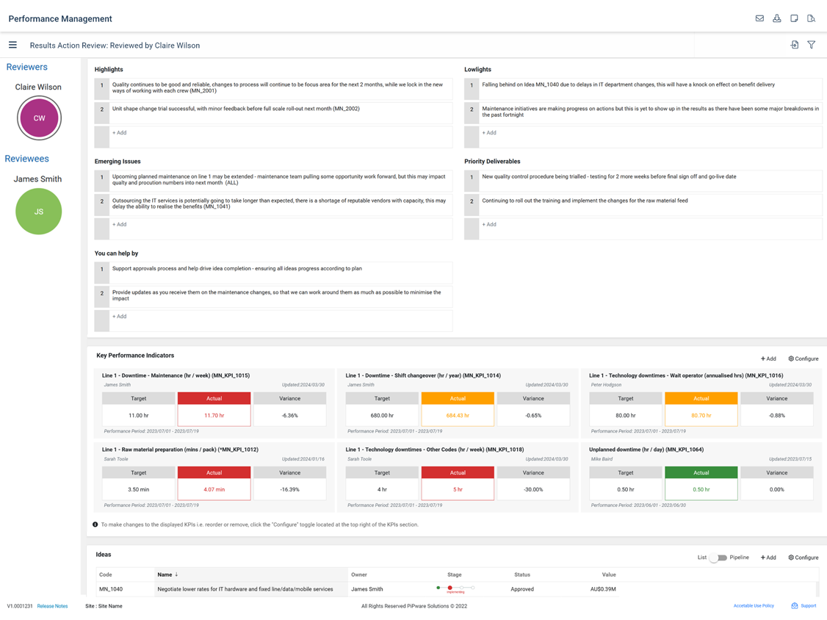
Task: Click Configure in the Ideas section
Action: (x=803, y=558)
